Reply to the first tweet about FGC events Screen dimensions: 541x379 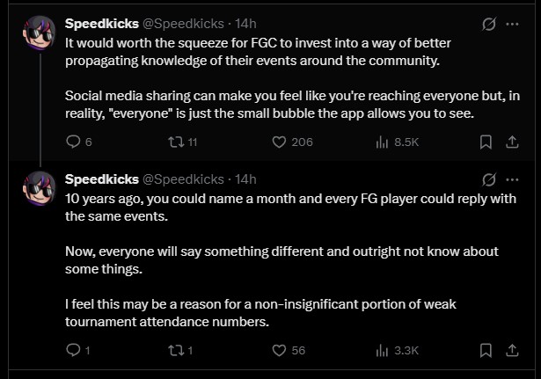pyautogui.click(x=74, y=142)
